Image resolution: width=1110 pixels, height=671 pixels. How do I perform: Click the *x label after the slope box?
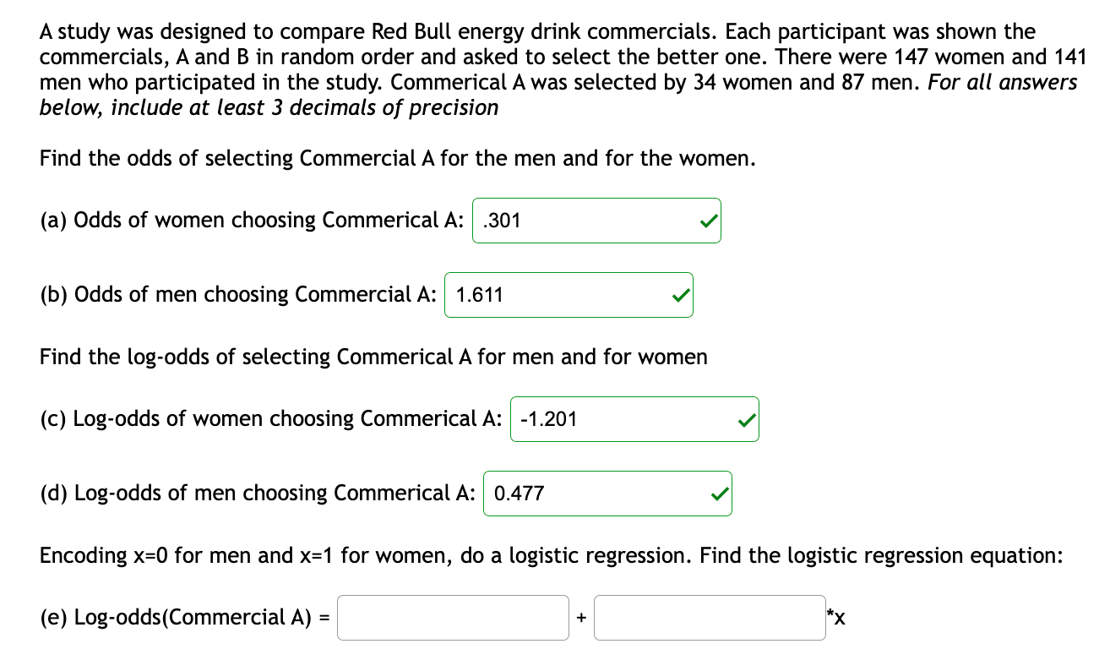(x=835, y=618)
